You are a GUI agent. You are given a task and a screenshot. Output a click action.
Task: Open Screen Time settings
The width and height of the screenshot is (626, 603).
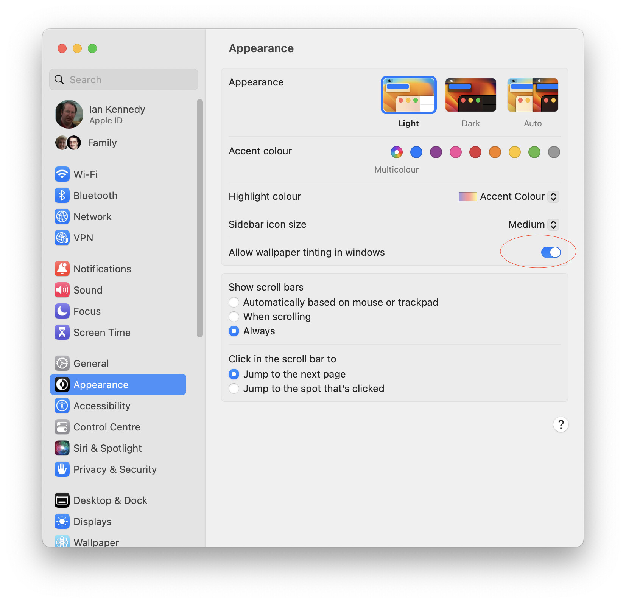click(x=102, y=332)
